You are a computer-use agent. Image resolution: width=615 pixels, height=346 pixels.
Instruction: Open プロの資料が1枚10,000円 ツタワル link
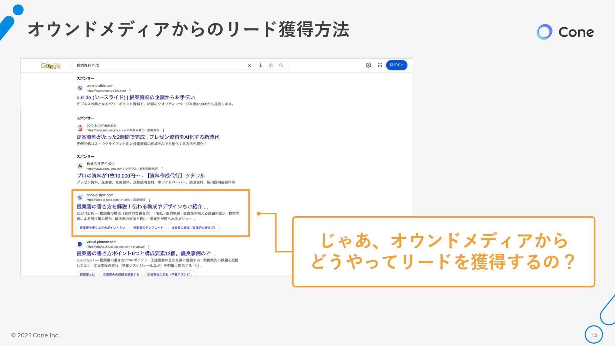tap(140, 176)
